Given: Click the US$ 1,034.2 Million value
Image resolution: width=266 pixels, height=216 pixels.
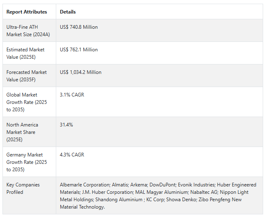Looking at the screenshot, I should click(80, 72).
